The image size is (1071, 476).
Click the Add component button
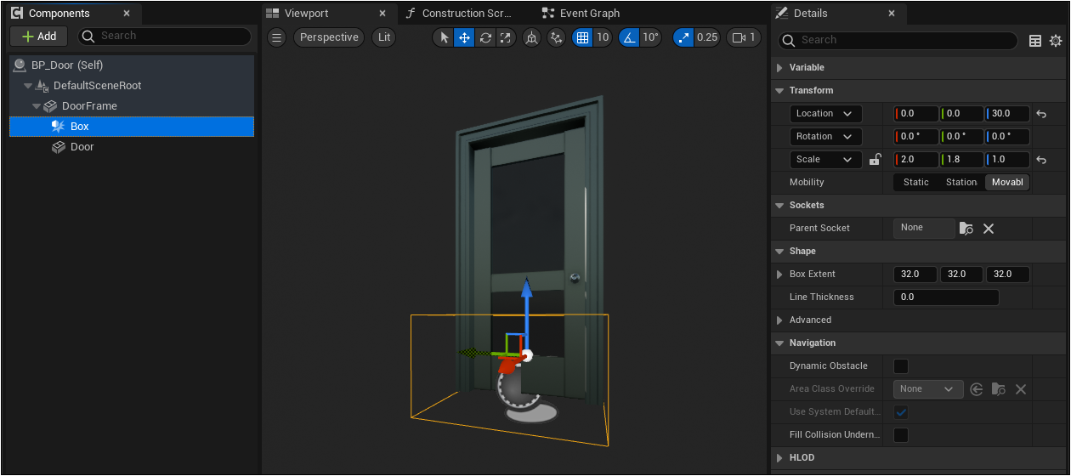click(39, 37)
